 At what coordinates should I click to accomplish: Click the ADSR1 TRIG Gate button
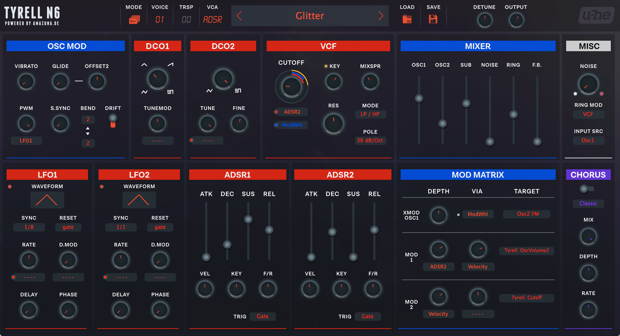click(263, 317)
